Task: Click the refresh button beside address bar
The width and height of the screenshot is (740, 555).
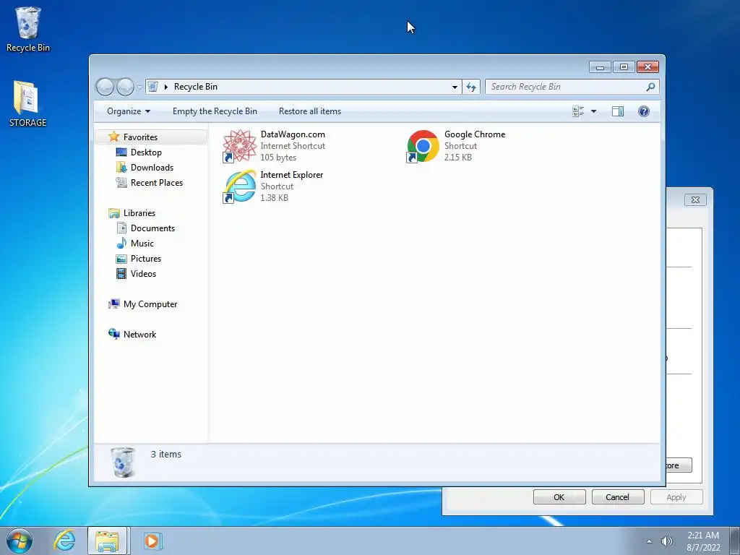Action: pyautogui.click(x=471, y=87)
